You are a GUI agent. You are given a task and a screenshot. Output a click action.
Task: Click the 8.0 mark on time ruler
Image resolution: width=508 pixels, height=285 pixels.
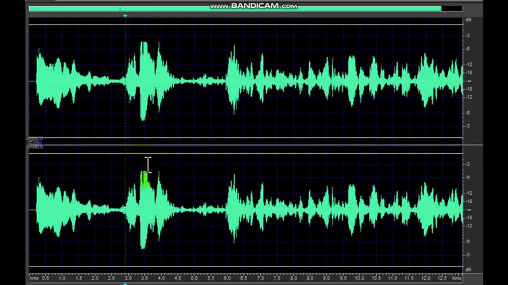293,278
